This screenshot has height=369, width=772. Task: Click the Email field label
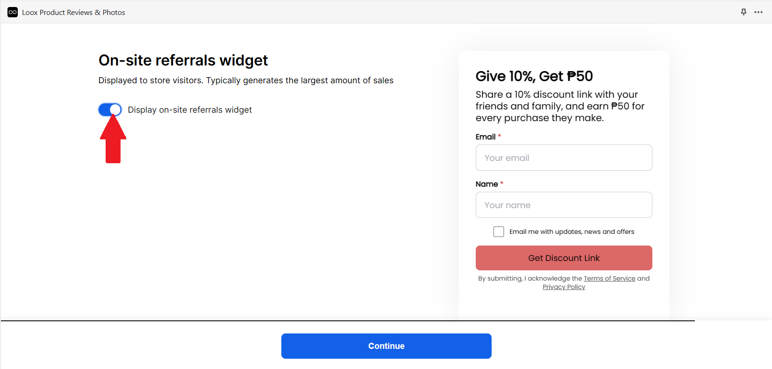[486, 137]
